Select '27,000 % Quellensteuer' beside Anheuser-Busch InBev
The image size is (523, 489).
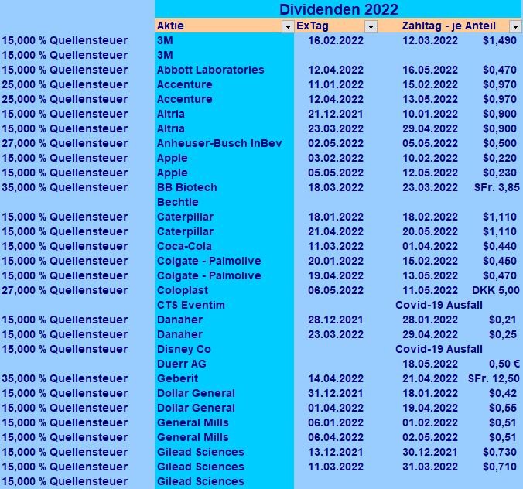click(x=65, y=143)
